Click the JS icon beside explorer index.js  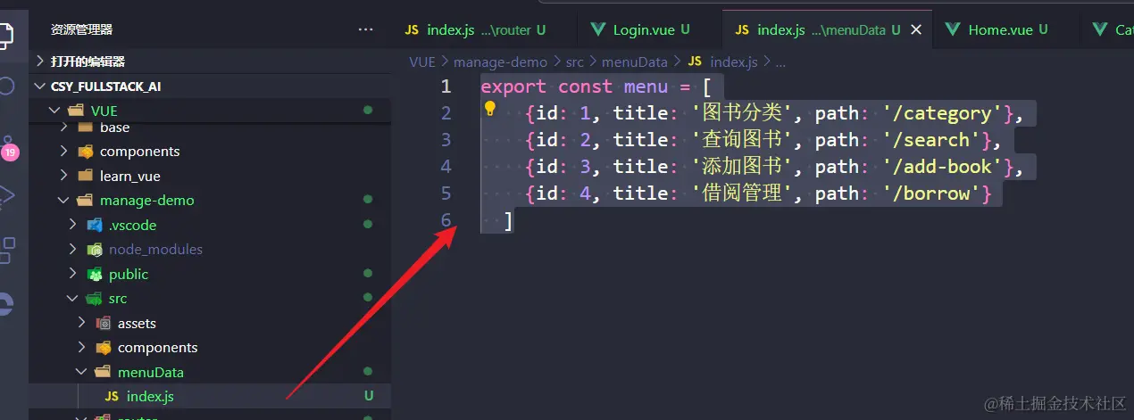click(x=112, y=396)
